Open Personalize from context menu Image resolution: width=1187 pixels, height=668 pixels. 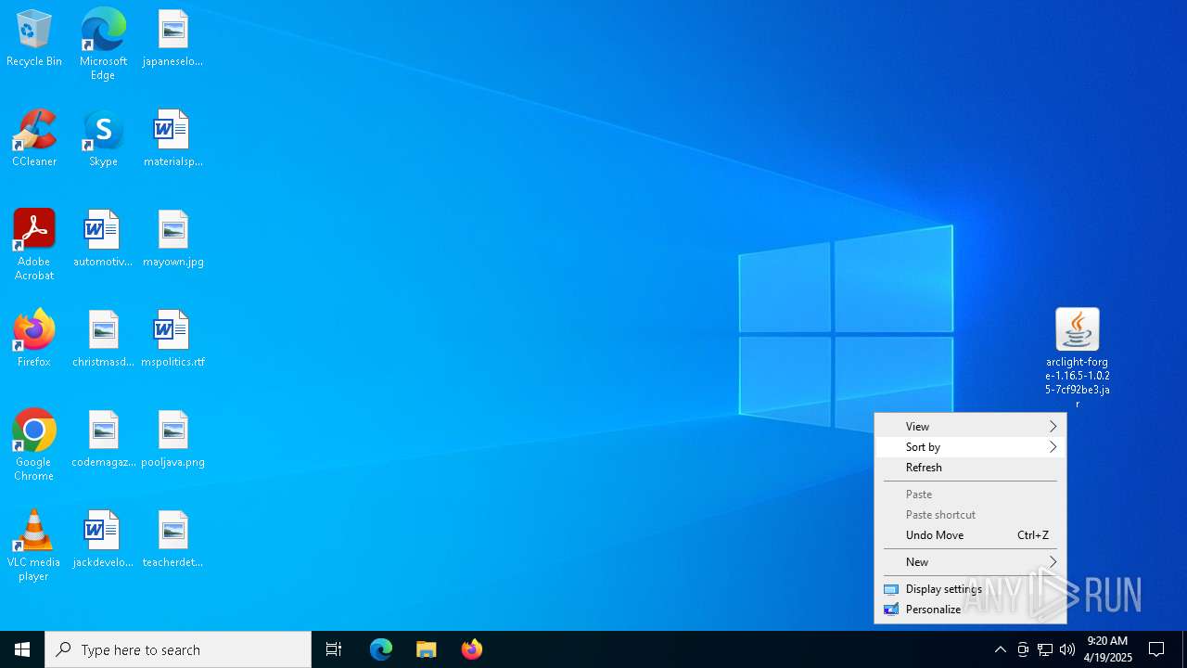pos(970,610)
